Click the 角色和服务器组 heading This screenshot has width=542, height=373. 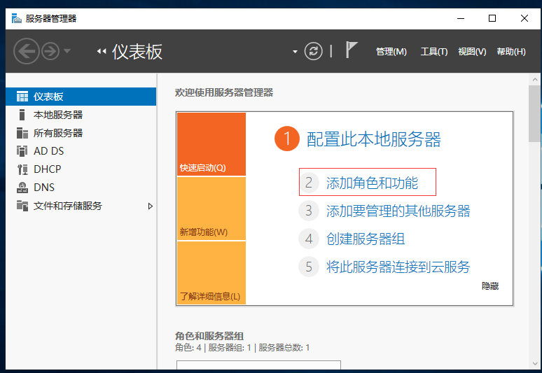click(209, 336)
